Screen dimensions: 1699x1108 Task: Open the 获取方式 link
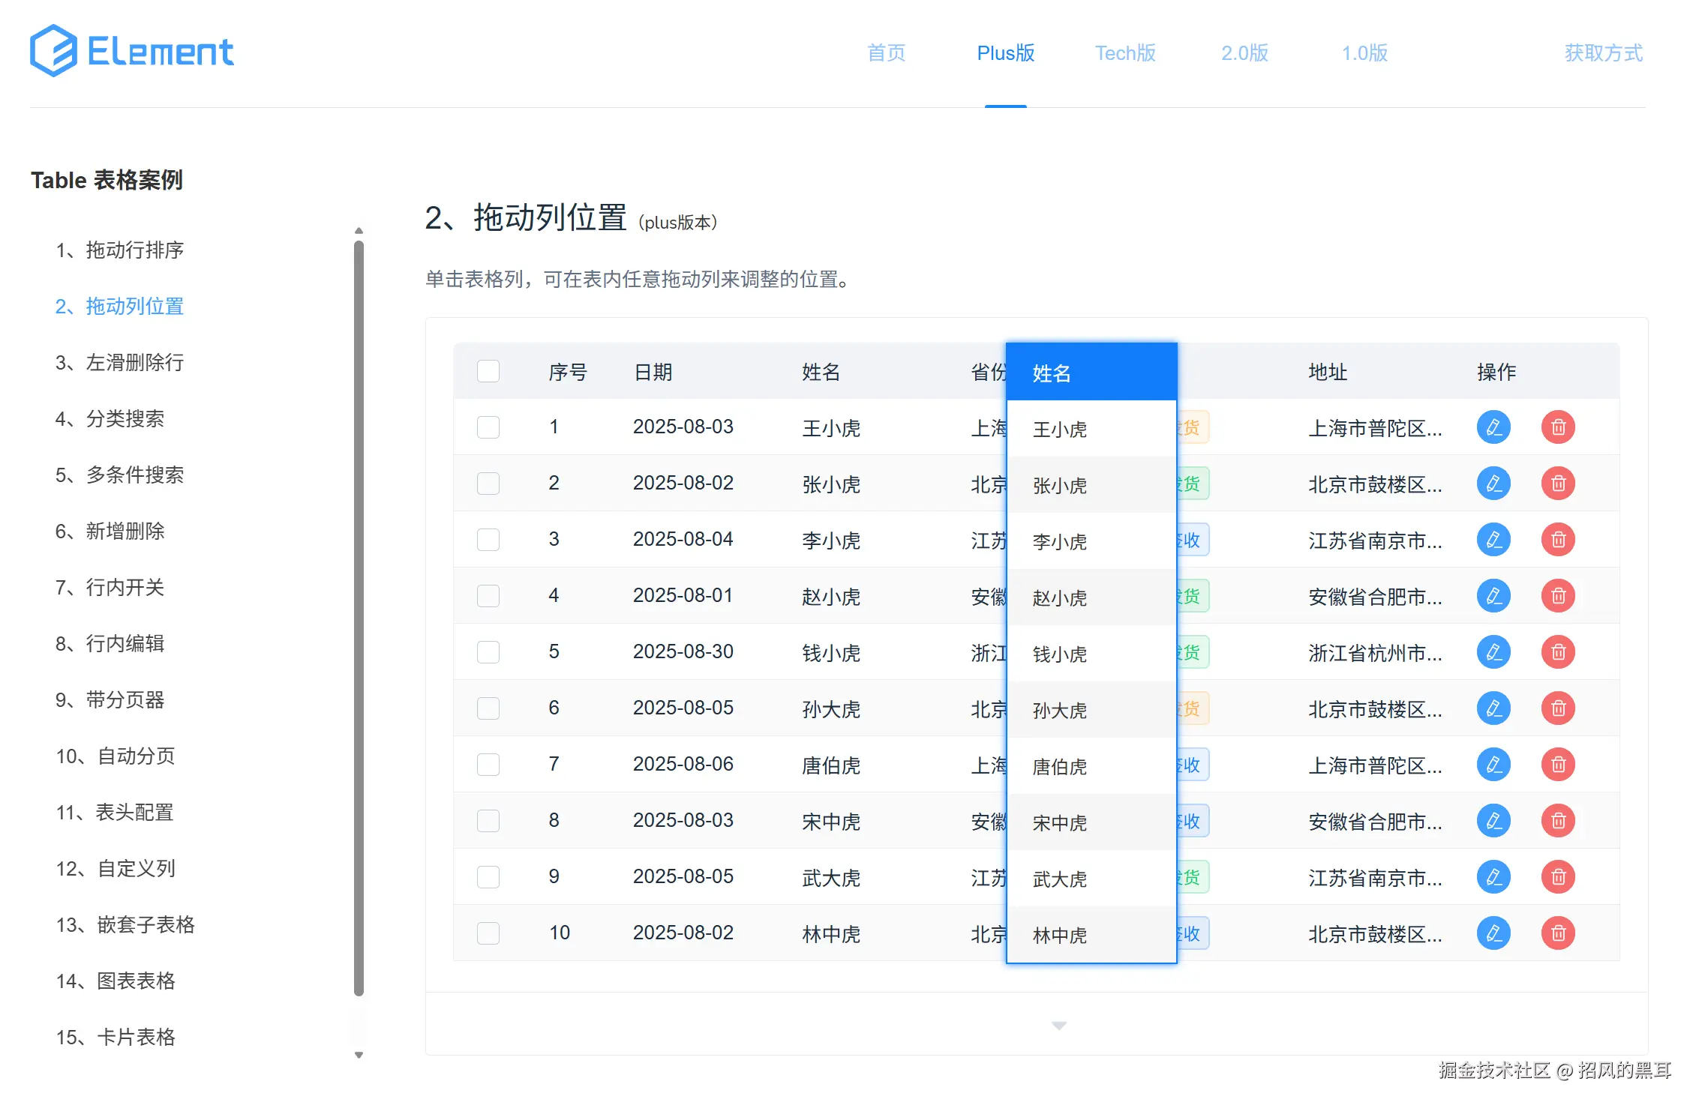[x=1601, y=52]
